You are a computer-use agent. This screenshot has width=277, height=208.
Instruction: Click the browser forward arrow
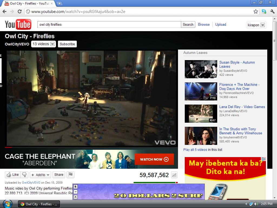[x=12, y=12]
